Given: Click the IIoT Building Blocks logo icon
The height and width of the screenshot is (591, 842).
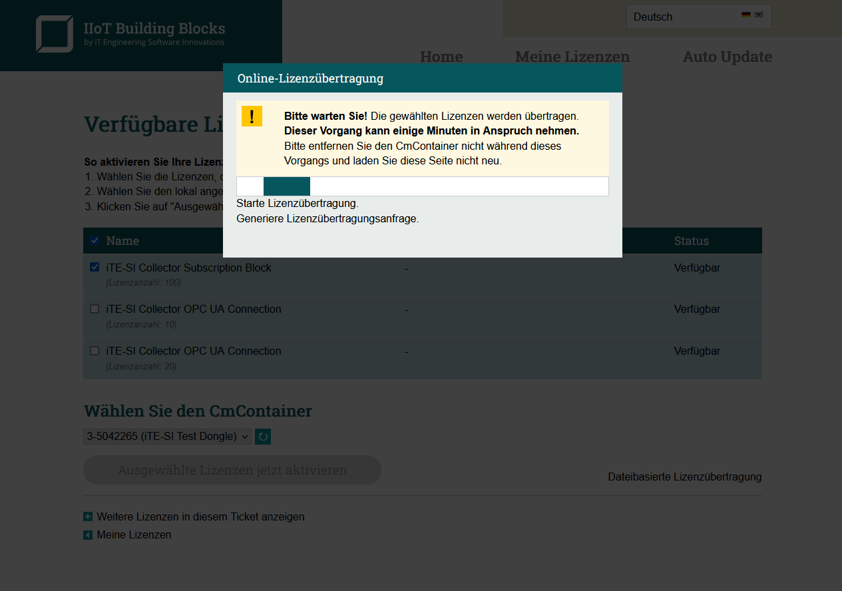Looking at the screenshot, I should pos(54,34).
